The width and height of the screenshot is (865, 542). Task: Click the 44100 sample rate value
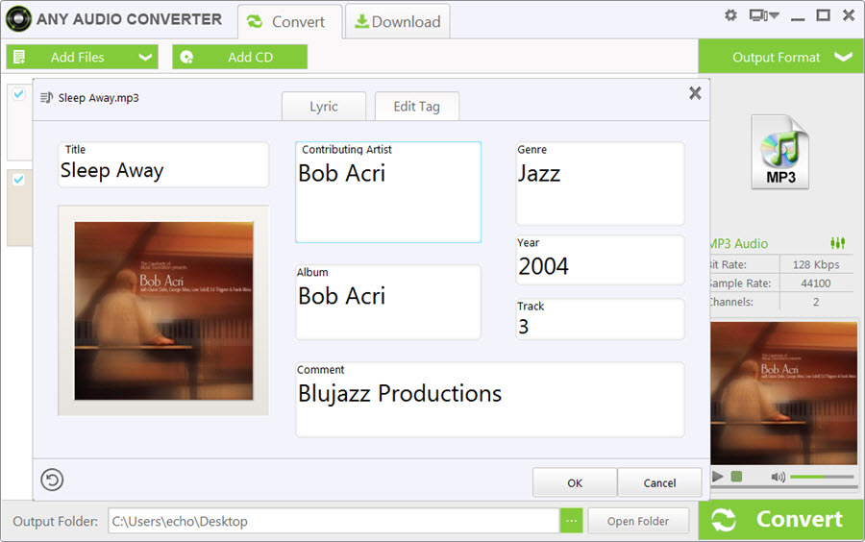[x=816, y=283]
